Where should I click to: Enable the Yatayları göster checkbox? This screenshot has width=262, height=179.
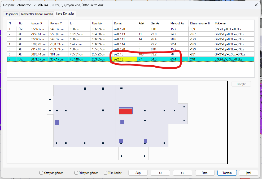(x=41, y=173)
